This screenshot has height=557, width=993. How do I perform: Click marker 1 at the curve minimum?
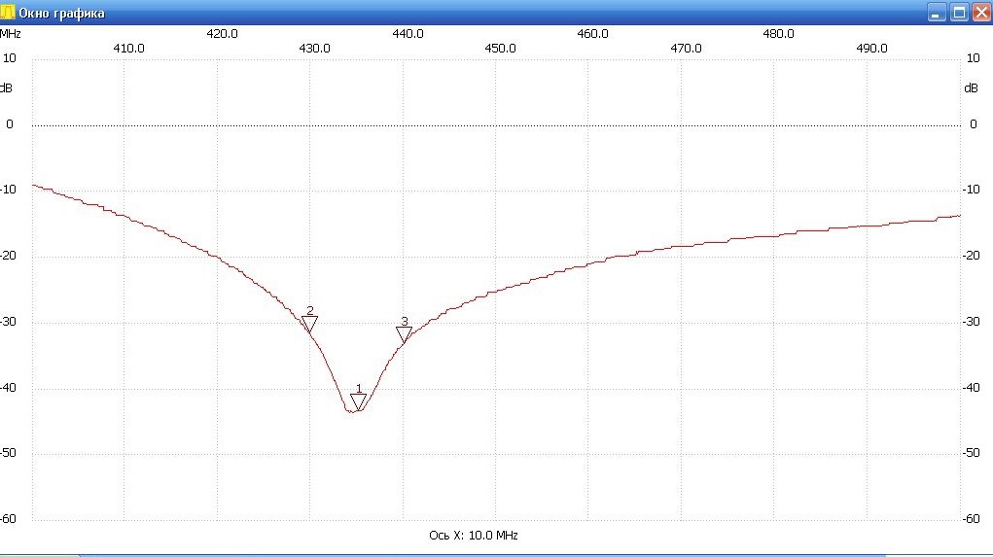(358, 401)
